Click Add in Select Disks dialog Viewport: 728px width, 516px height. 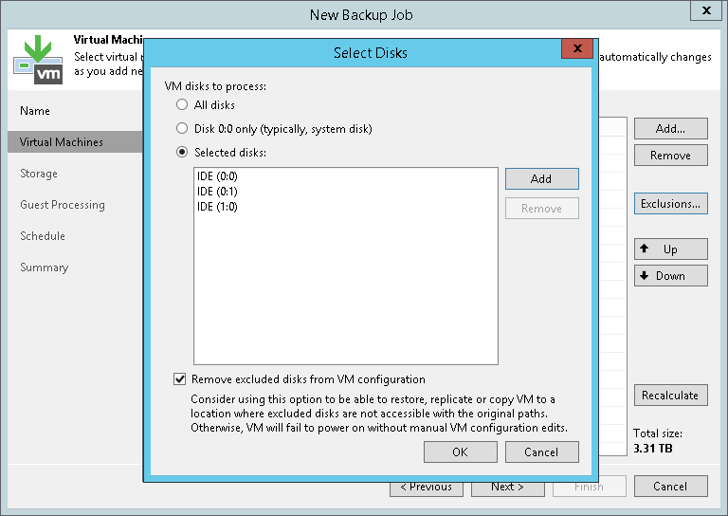(542, 179)
